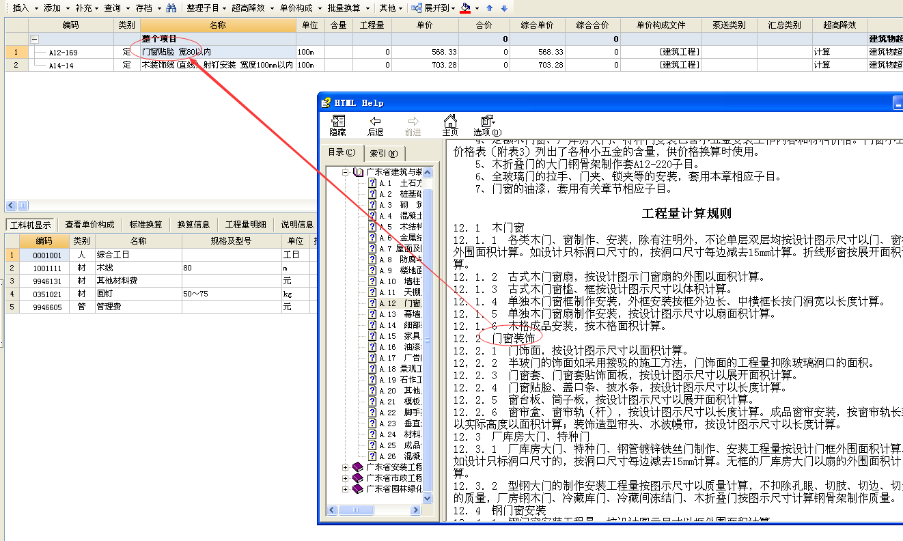Viewport: 903px width, 541px height.
Task: Click the paint bucket fill color icon
Action: click(466, 8)
